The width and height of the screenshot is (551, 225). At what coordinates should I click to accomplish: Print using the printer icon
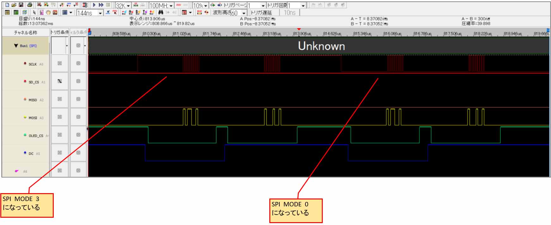[x=29, y=5]
